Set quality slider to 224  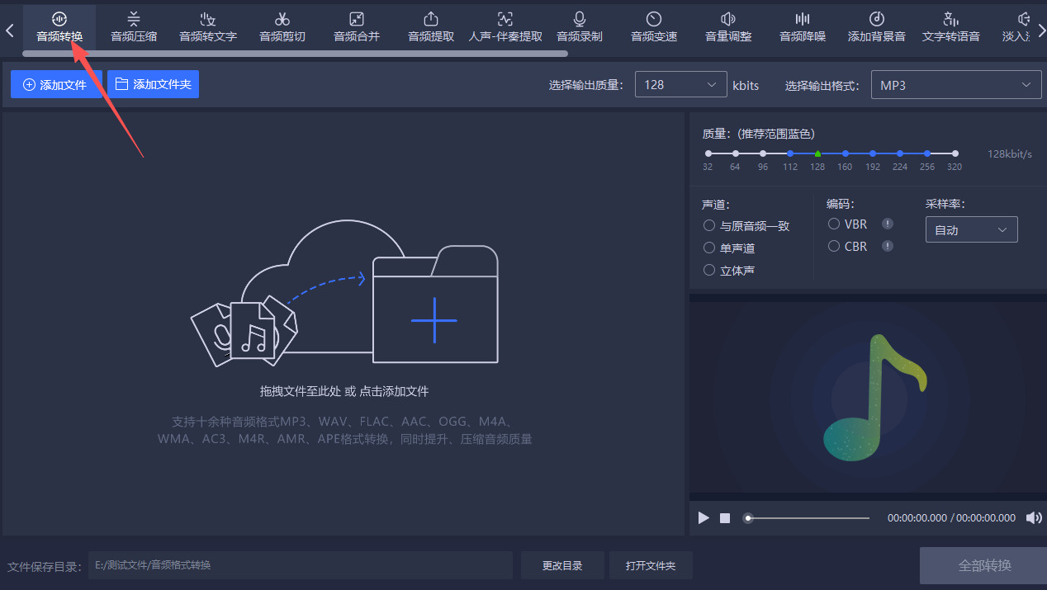tap(900, 153)
